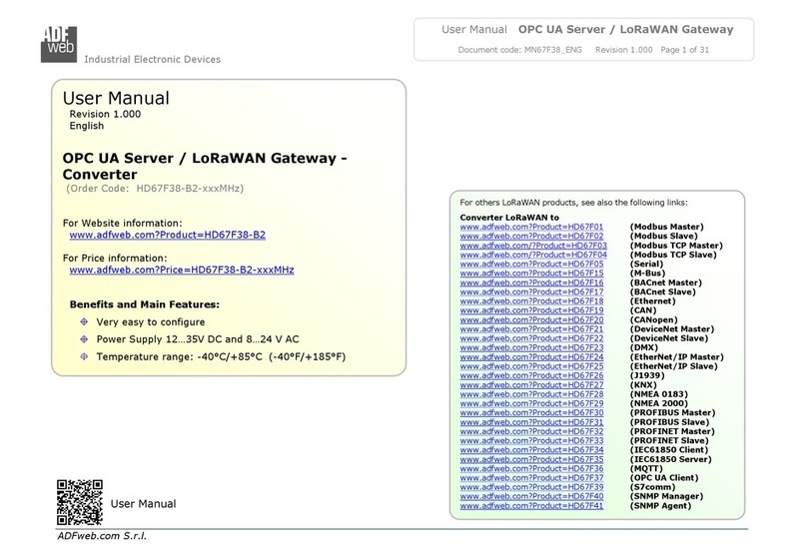The width and height of the screenshot is (807, 558).
Task: Open the HD67F01 Modbus Master link
Action: [x=531, y=227]
